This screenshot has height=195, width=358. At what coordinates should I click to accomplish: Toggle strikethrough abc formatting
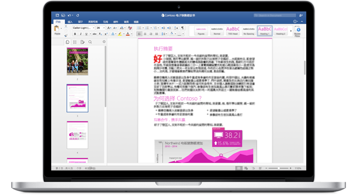coord(94,34)
